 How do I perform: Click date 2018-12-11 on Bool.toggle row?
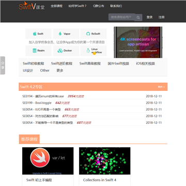(154, 103)
